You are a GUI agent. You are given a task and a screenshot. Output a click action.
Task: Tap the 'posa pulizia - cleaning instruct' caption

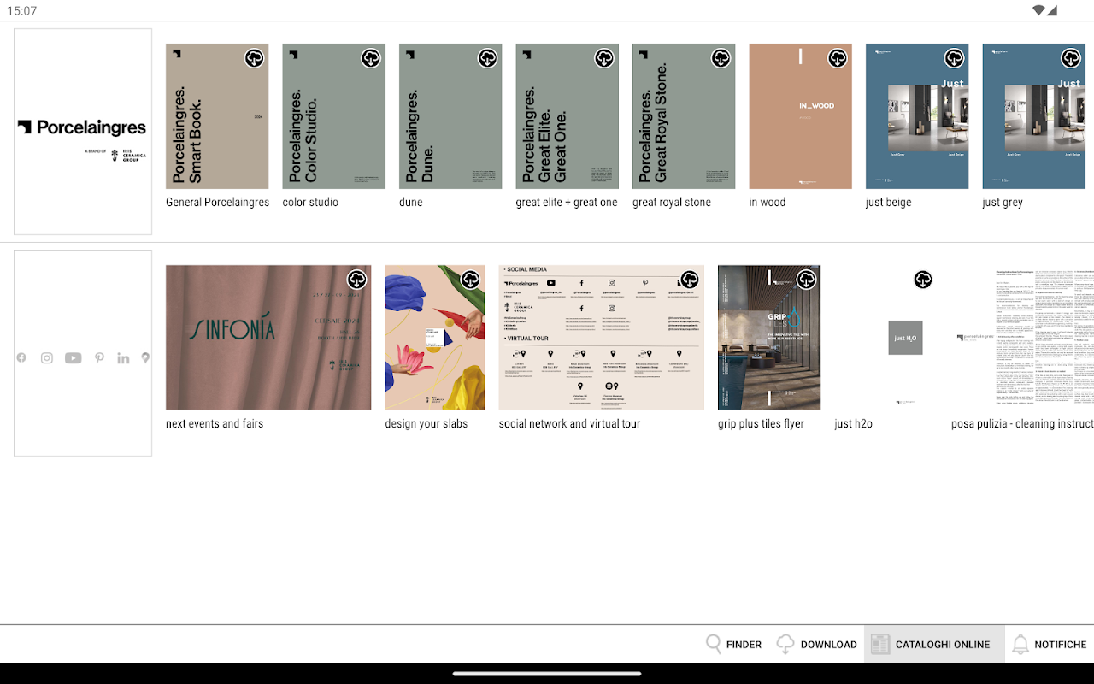pyautogui.click(x=1022, y=424)
